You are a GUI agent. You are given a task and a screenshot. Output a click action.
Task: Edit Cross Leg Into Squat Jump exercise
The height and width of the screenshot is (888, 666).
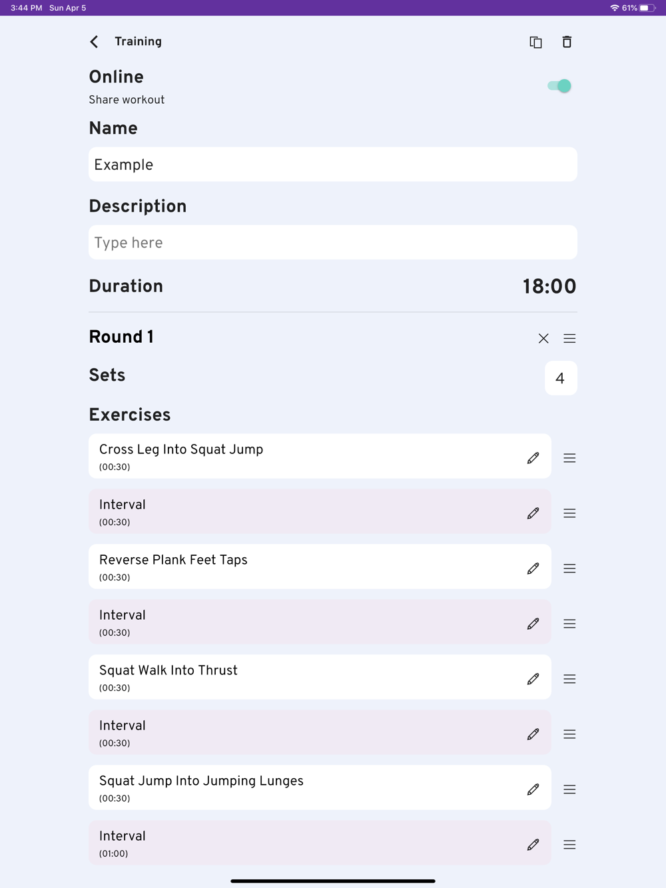coord(533,458)
